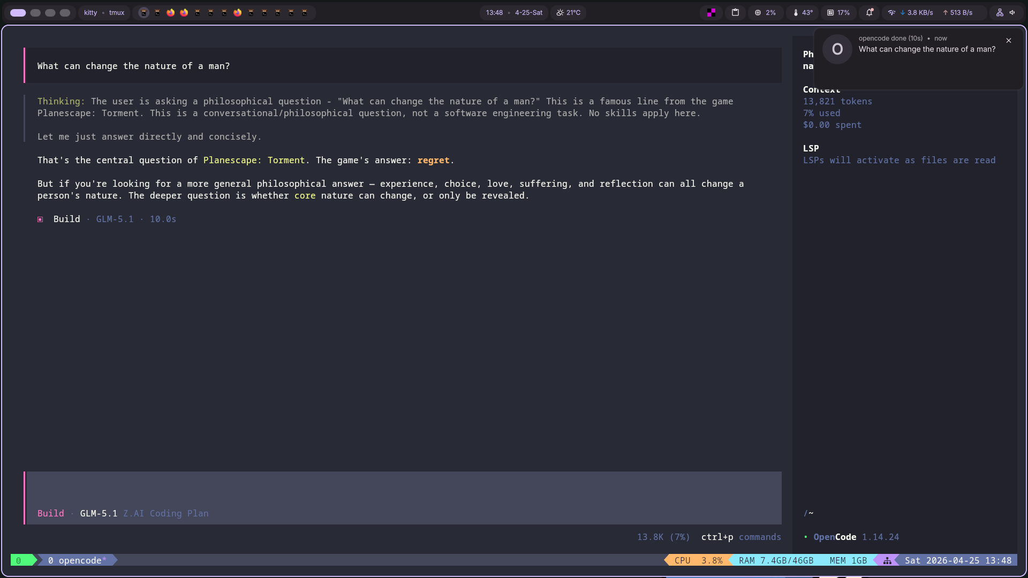Click the 13.8K (7%) token counter
Screen dimensions: 1028x578
[x=663, y=537]
